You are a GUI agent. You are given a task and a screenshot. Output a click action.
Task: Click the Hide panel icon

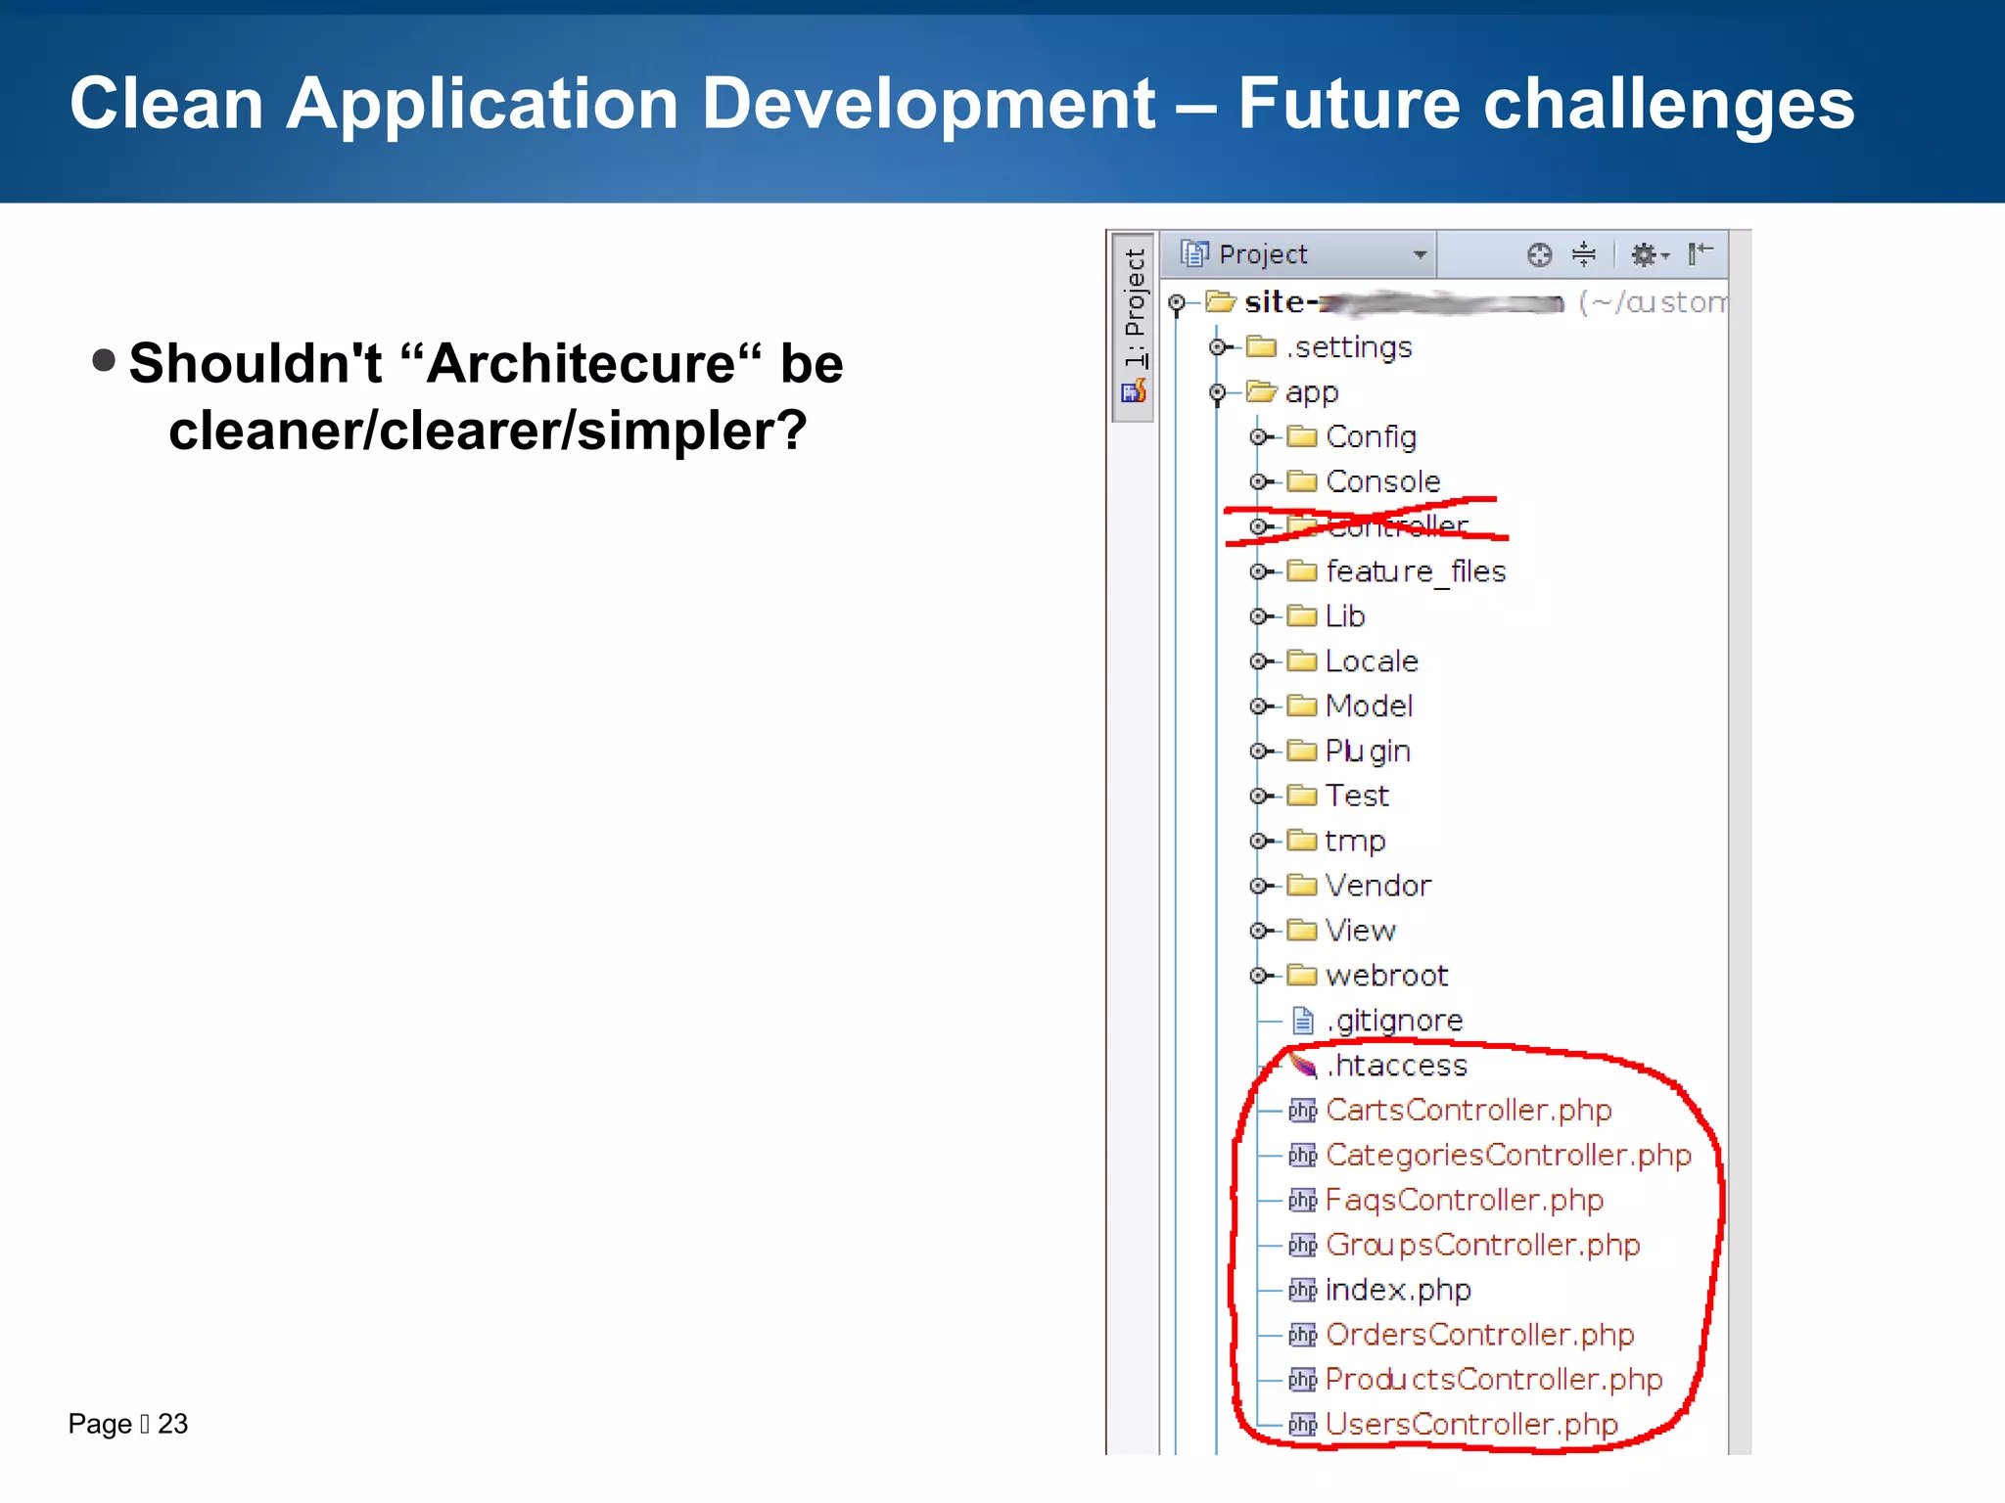(1701, 254)
